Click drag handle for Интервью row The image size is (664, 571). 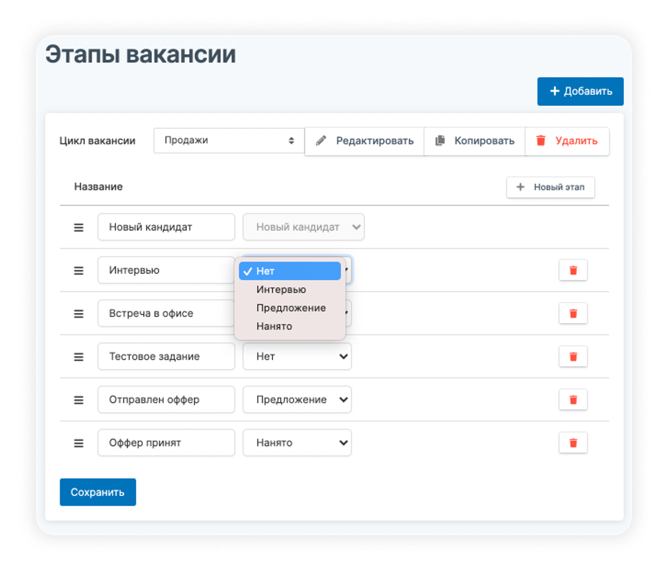pyautogui.click(x=79, y=271)
